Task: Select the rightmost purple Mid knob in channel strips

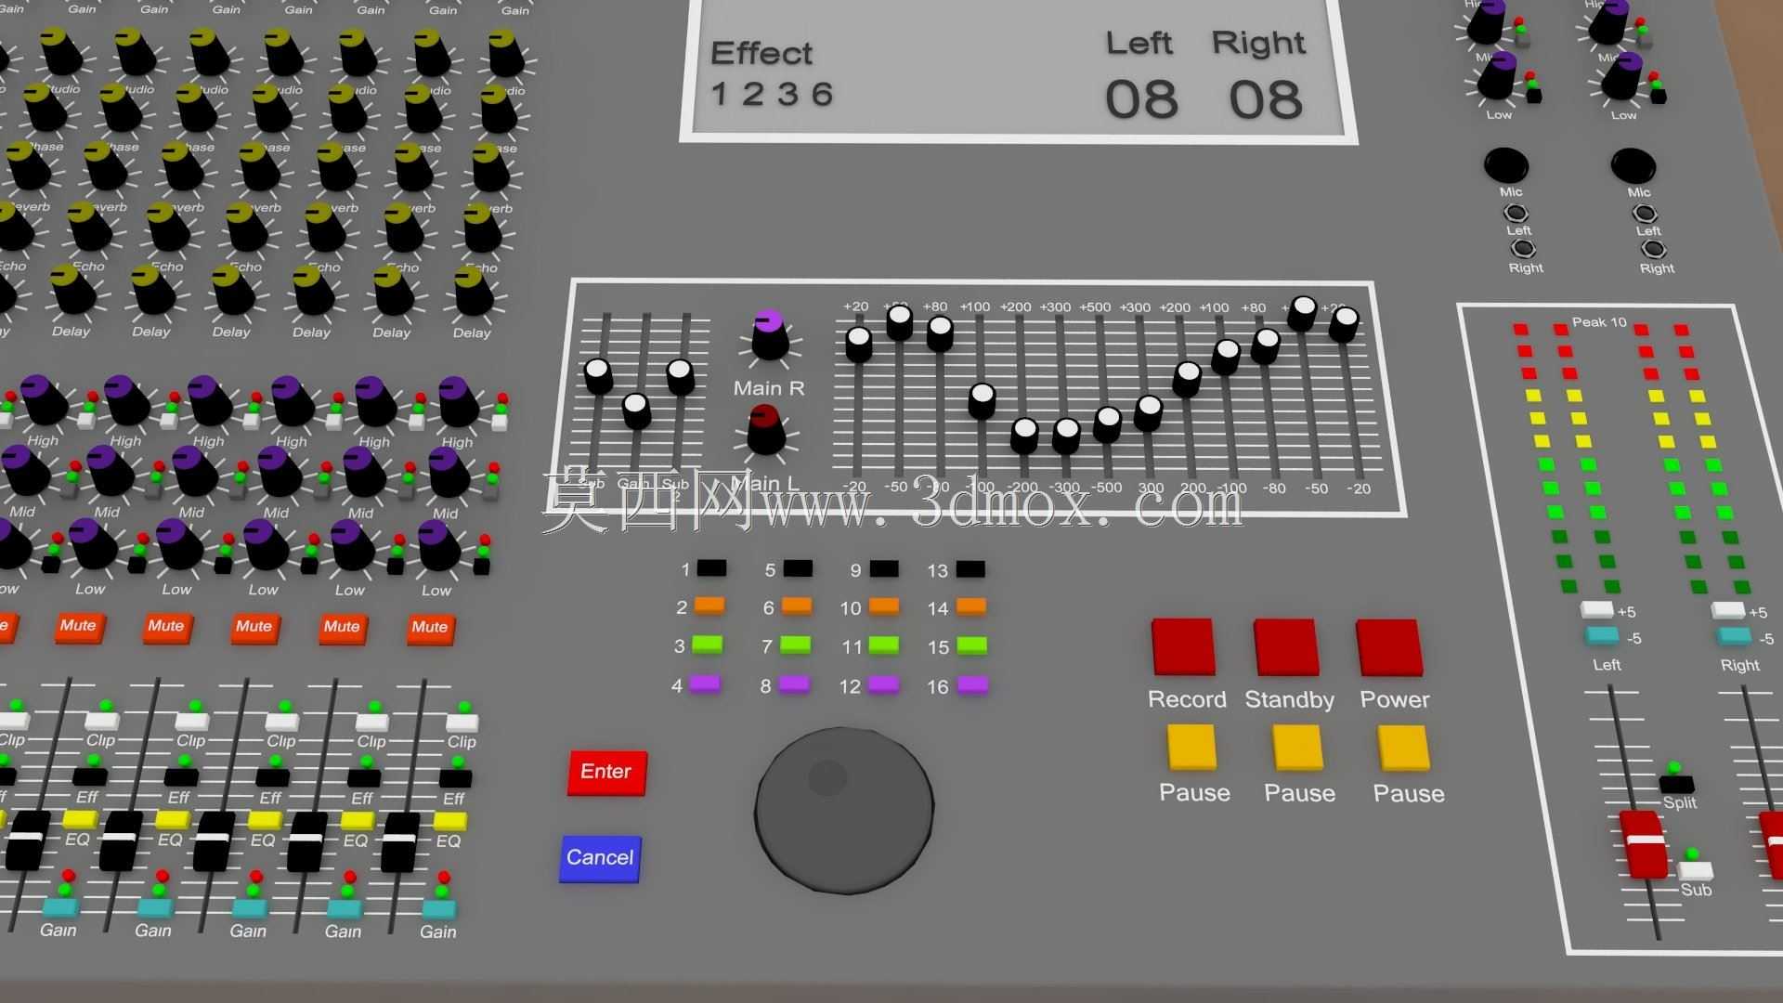Action: point(449,472)
